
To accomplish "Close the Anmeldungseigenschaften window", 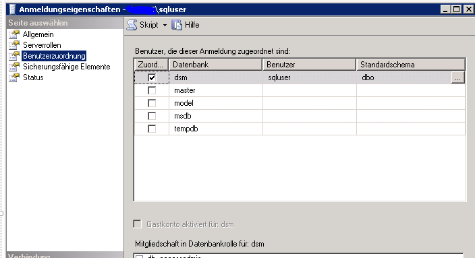I will coord(468,9).
